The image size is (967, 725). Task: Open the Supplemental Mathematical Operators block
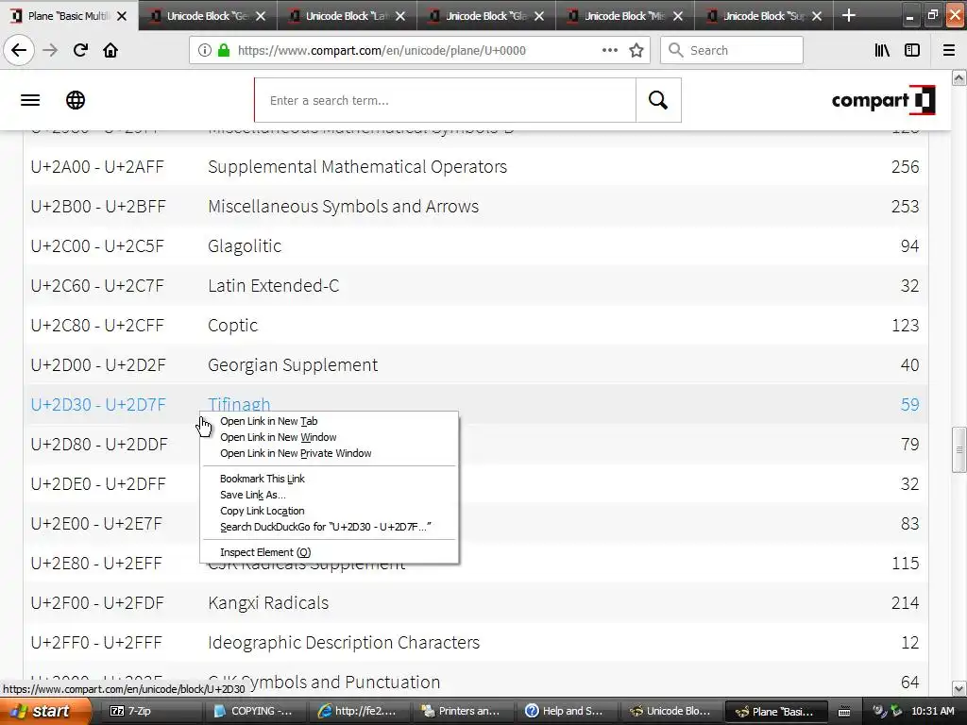(x=357, y=166)
